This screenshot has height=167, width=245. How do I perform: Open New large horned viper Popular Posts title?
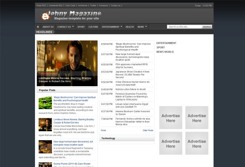click(x=73, y=143)
